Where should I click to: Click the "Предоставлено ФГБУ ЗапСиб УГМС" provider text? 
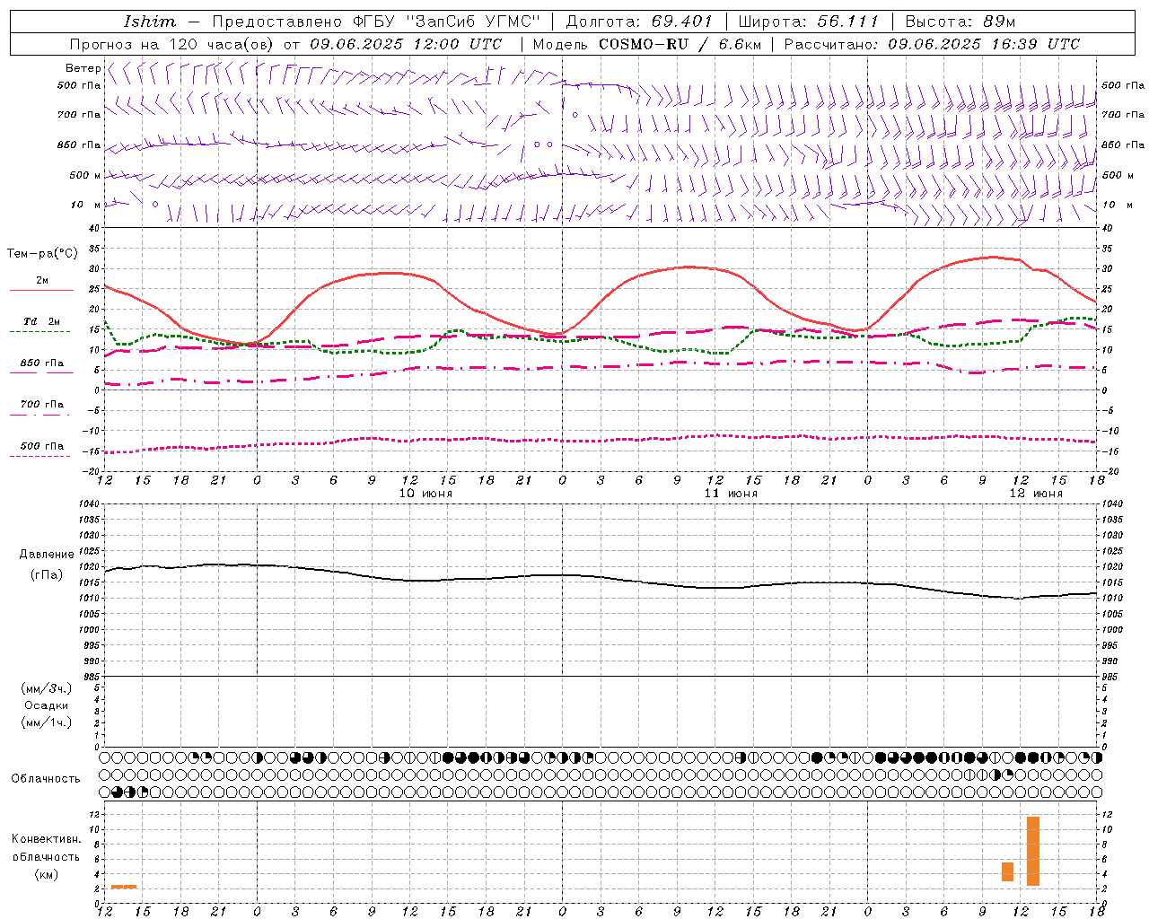(x=377, y=22)
